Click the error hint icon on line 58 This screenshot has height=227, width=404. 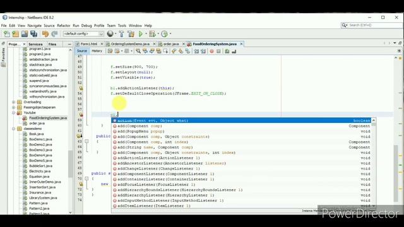pyautogui.click(x=81, y=115)
